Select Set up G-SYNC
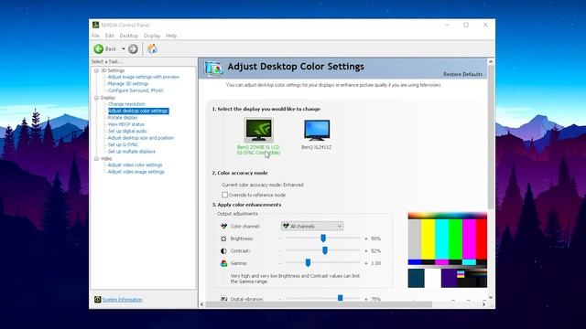Image resolution: width=586 pixels, height=329 pixels. coord(123,144)
